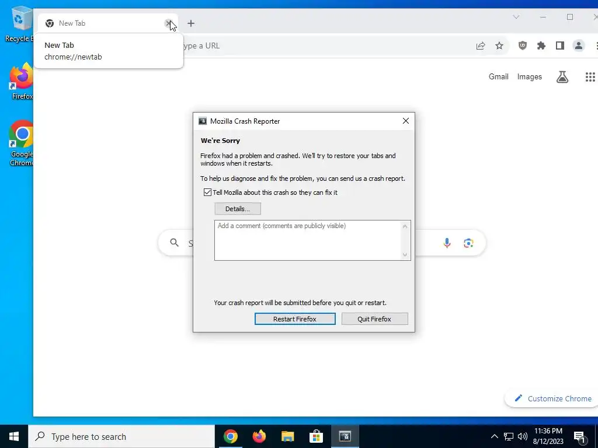The height and width of the screenshot is (448, 598).
Task: Open the volume speaker tray icon
Action: pos(523,436)
